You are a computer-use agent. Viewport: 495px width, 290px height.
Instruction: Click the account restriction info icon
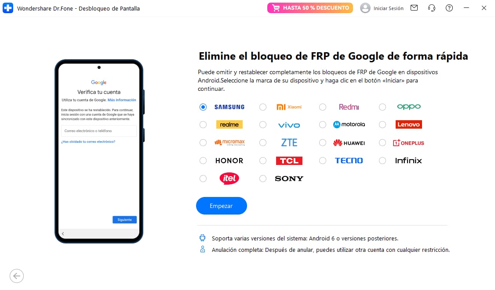point(202,249)
